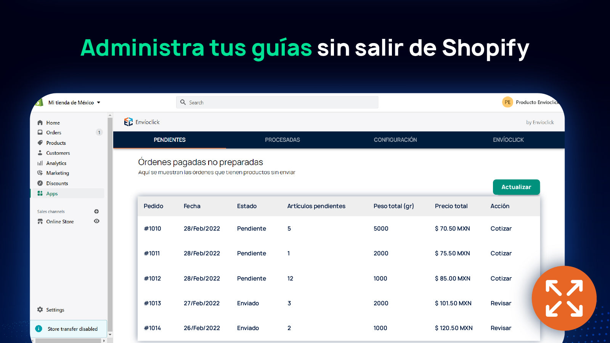Viewport: 610px width, 343px height.
Task: Click the Pedido column header
Action: point(153,206)
